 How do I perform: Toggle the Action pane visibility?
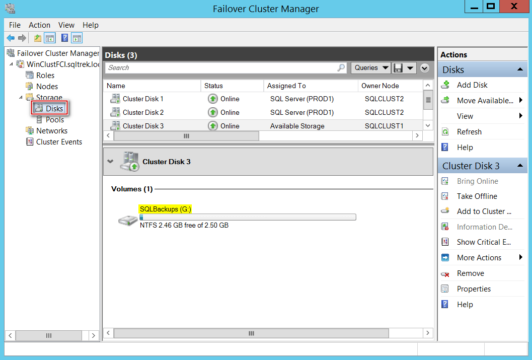76,38
